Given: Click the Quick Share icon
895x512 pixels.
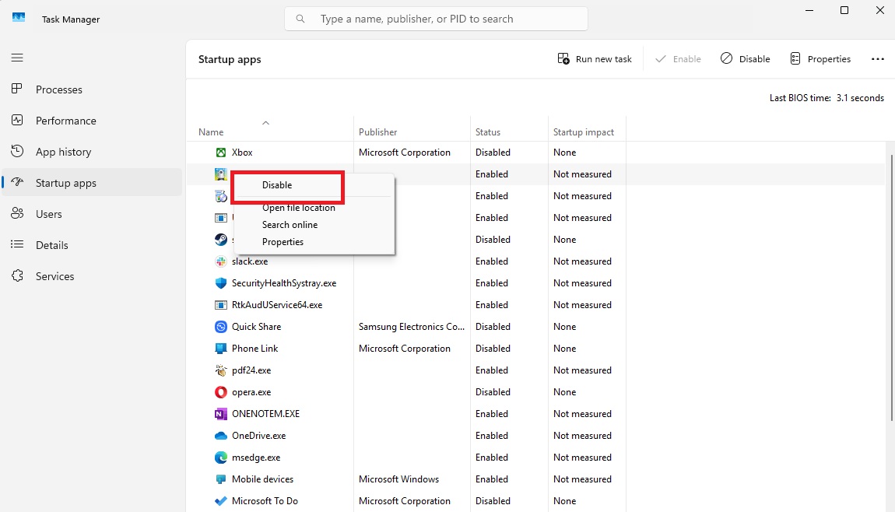Looking at the screenshot, I should click(x=221, y=327).
